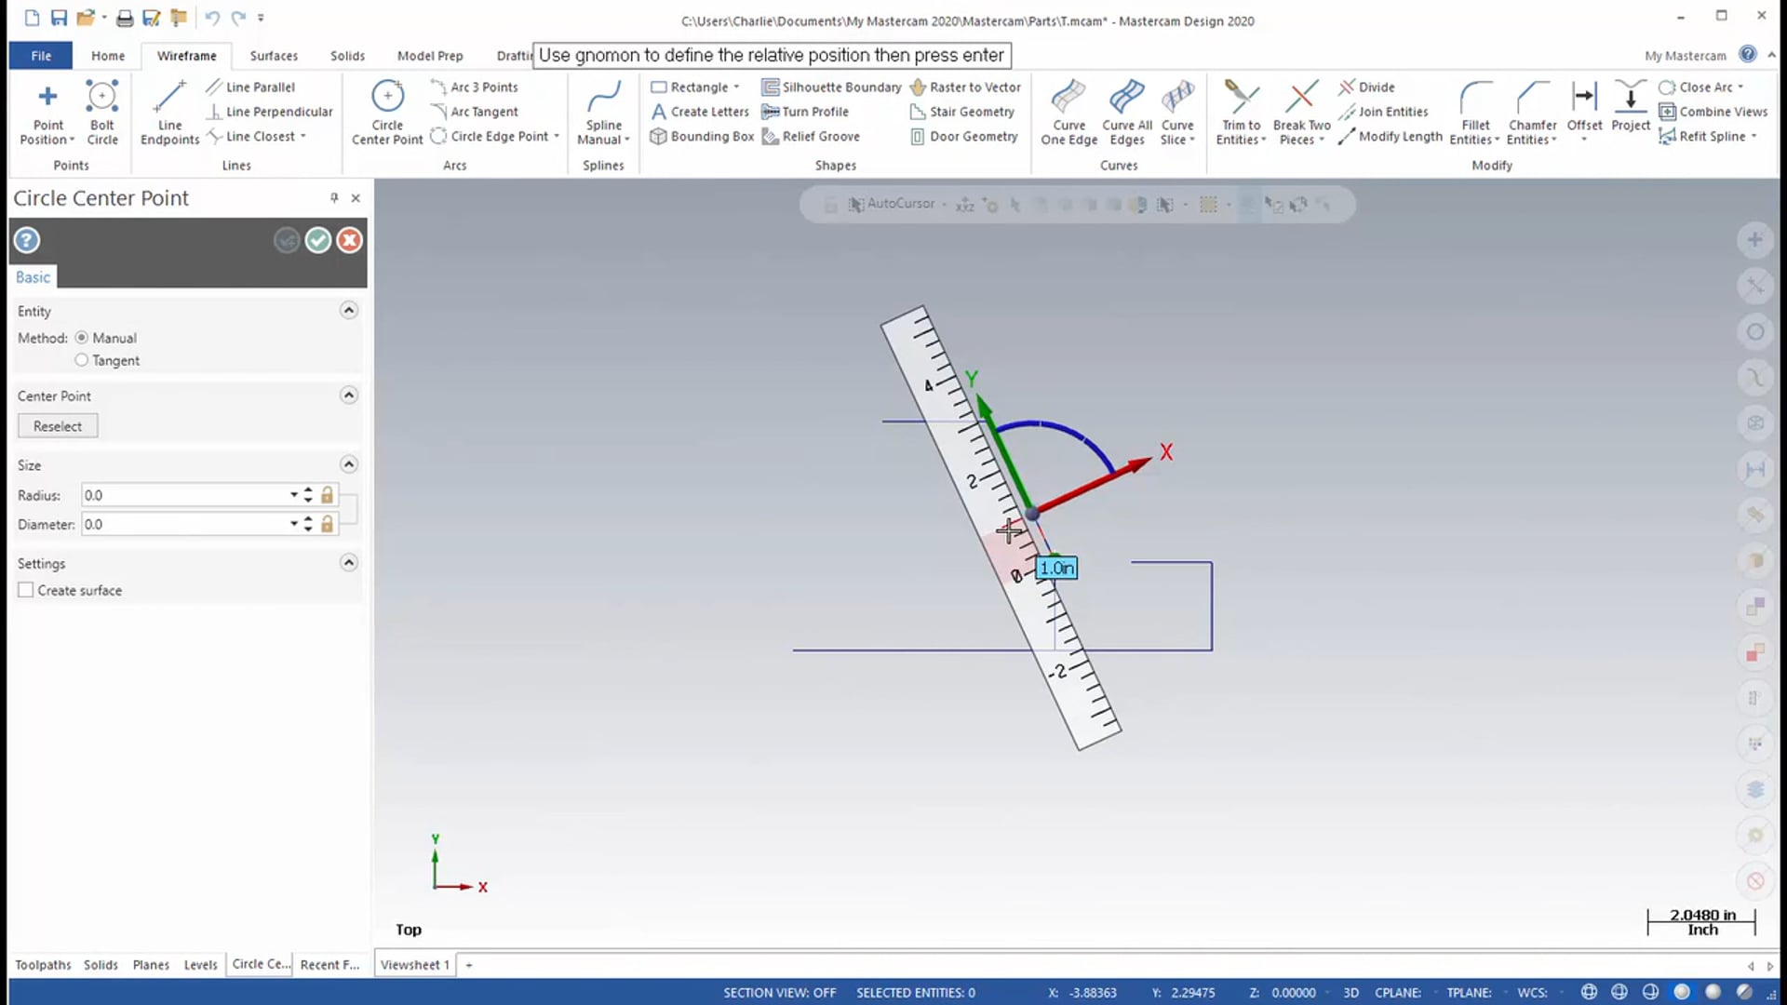This screenshot has width=1787, height=1005.
Task: Pin the Circle Center Point panel
Action: click(333, 198)
